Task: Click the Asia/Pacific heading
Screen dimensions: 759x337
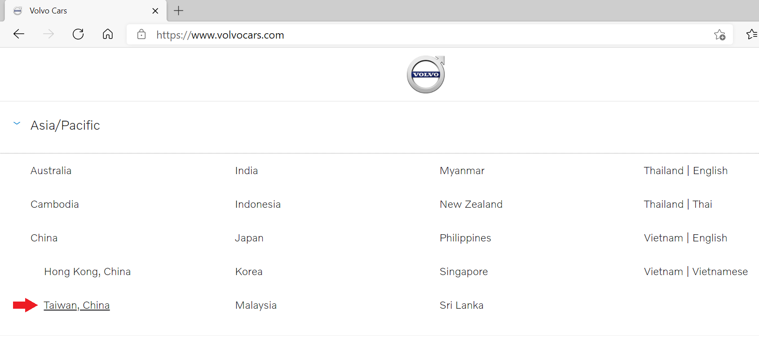Action: click(65, 125)
